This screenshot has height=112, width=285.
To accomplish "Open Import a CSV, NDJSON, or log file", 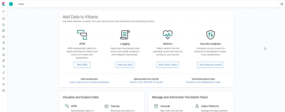I will 146,82.
